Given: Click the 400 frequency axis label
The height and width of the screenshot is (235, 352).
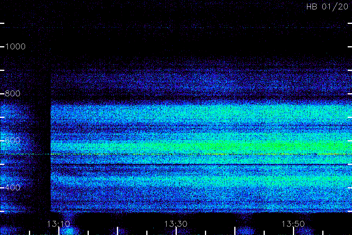Looking at the screenshot, I should pos(13,187).
